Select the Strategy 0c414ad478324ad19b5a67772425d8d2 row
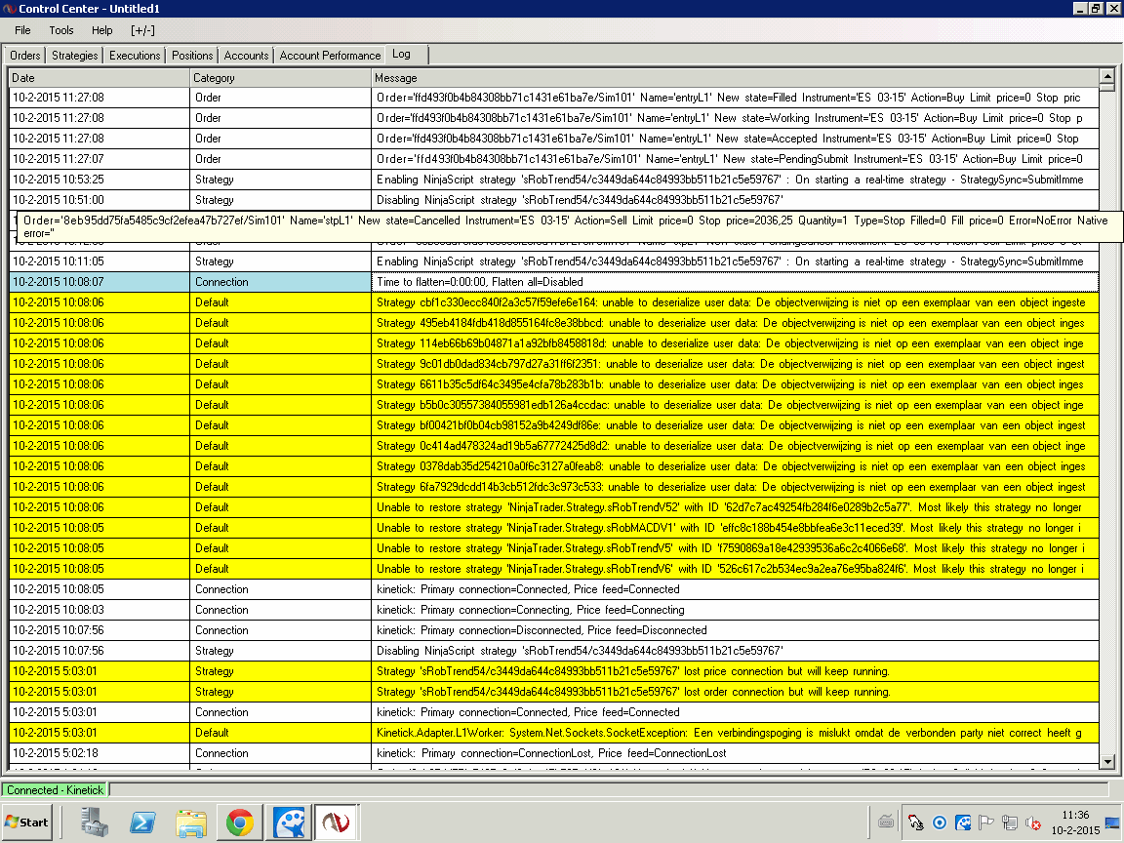Image resolution: width=1124 pixels, height=843 pixels. pyautogui.click(x=554, y=446)
